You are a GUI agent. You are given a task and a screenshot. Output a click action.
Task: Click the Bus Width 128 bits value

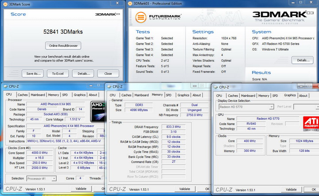click(304, 151)
